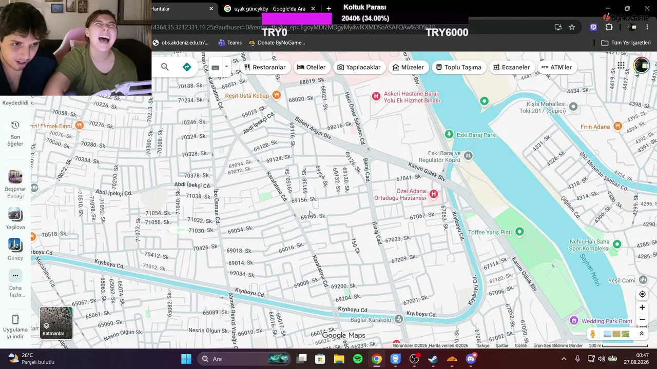This screenshot has height=369, width=657.
Task: Open OBS Studio from the taskbar
Action: 414,359
